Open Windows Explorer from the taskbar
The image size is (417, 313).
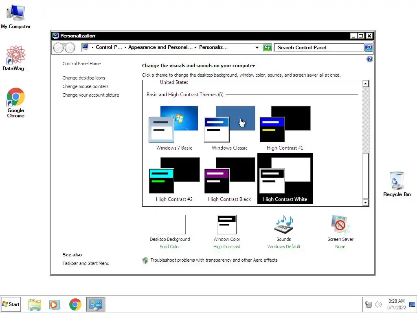tap(35, 304)
